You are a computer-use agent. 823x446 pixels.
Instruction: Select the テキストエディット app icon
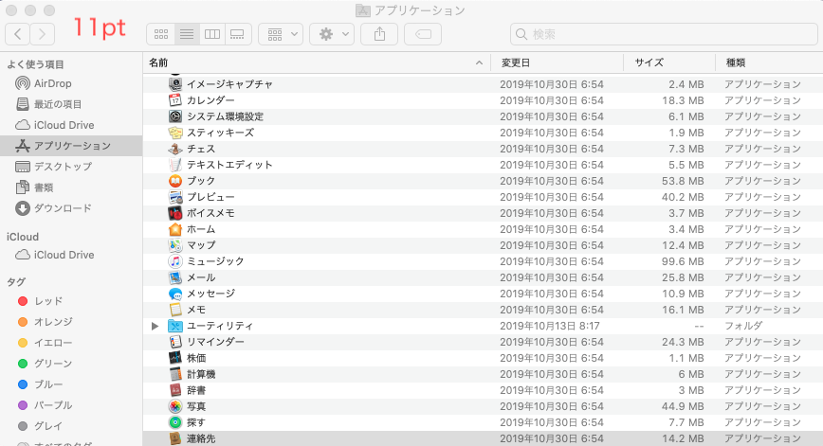tap(175, 165)
